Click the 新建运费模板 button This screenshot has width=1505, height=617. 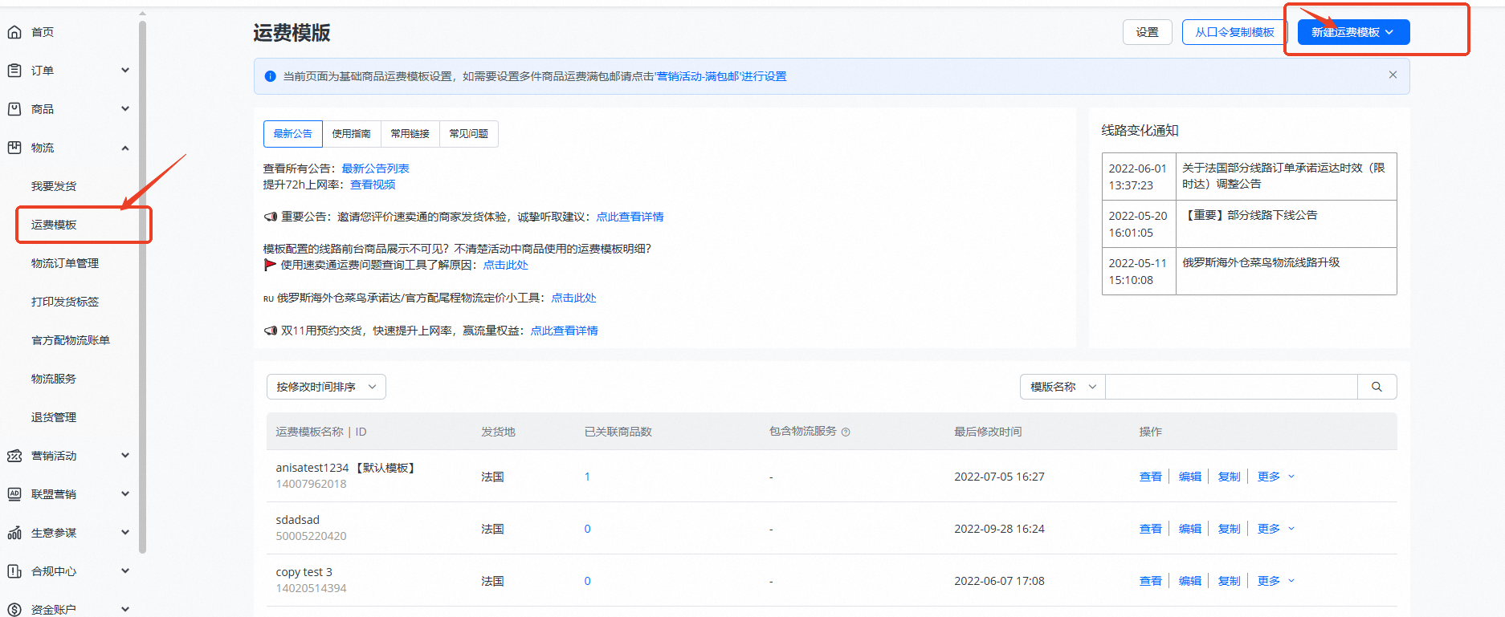(1352, 32)
